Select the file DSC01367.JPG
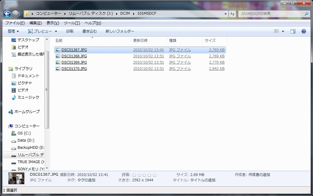This screenshot has width=313, height=196. click(x=74, y=50)
